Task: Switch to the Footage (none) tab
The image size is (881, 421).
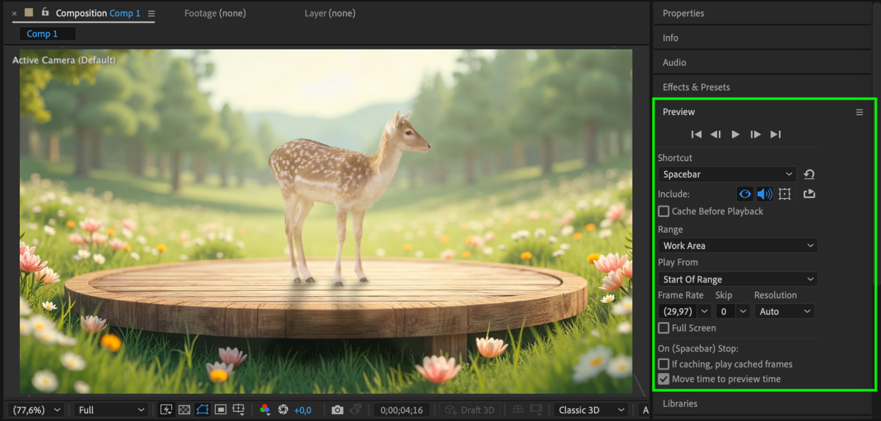Action: pyautogui.click(x=215, y=13)
